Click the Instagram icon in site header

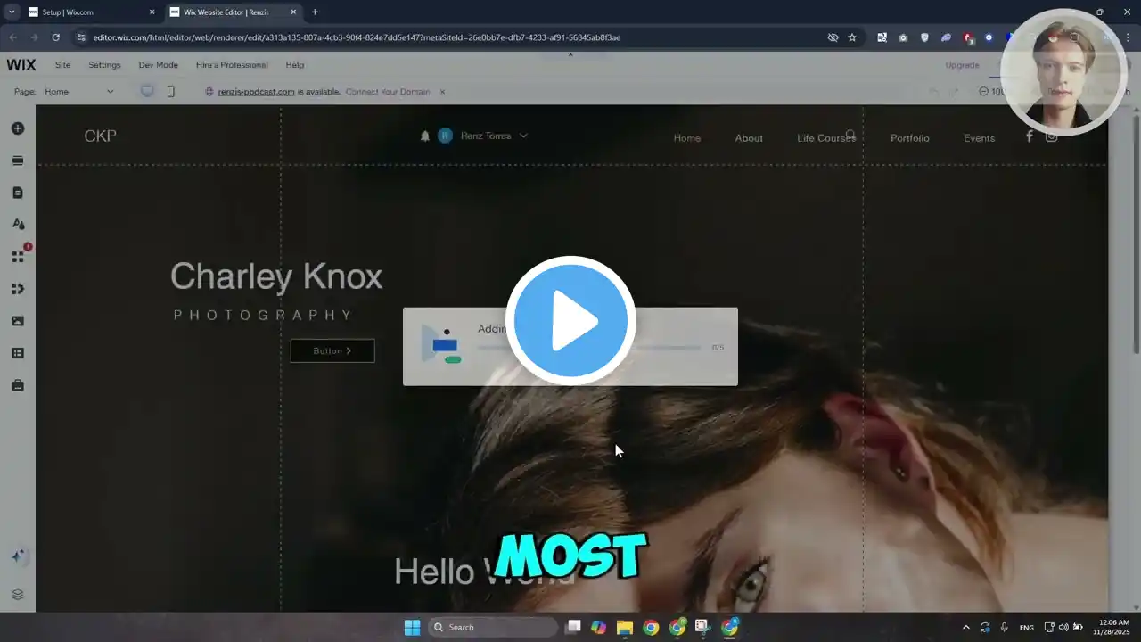click(1052, 136)
